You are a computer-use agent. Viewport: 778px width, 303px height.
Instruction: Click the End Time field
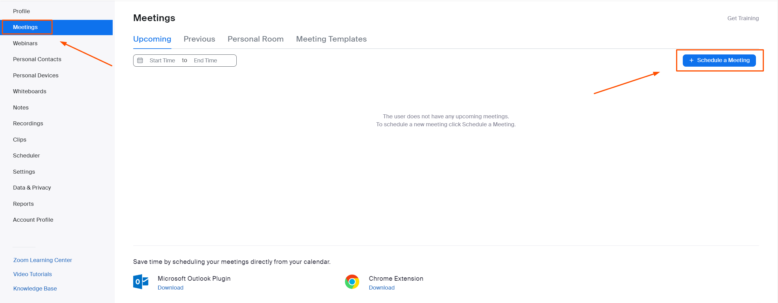point(205,61)
